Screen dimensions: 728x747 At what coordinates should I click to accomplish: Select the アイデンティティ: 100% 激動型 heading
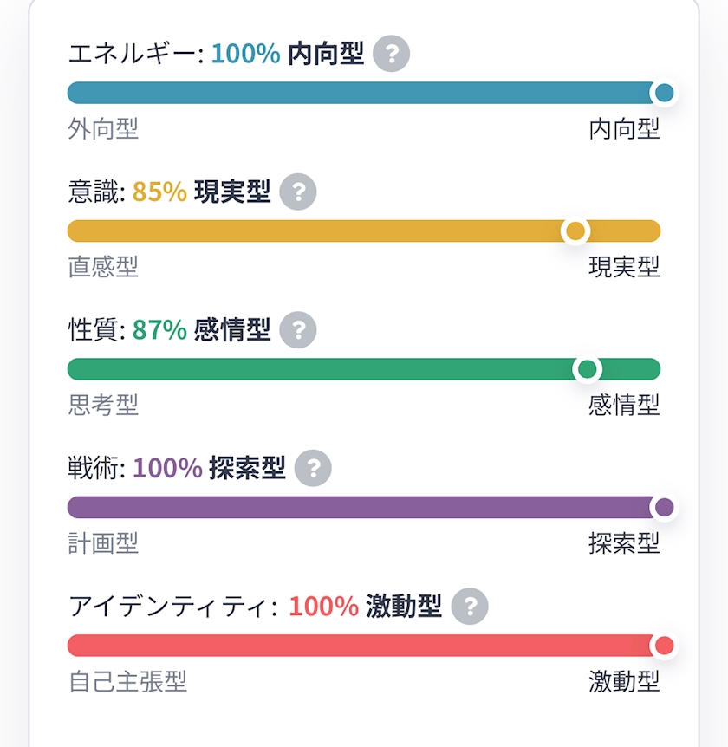(x=256, y=606)
